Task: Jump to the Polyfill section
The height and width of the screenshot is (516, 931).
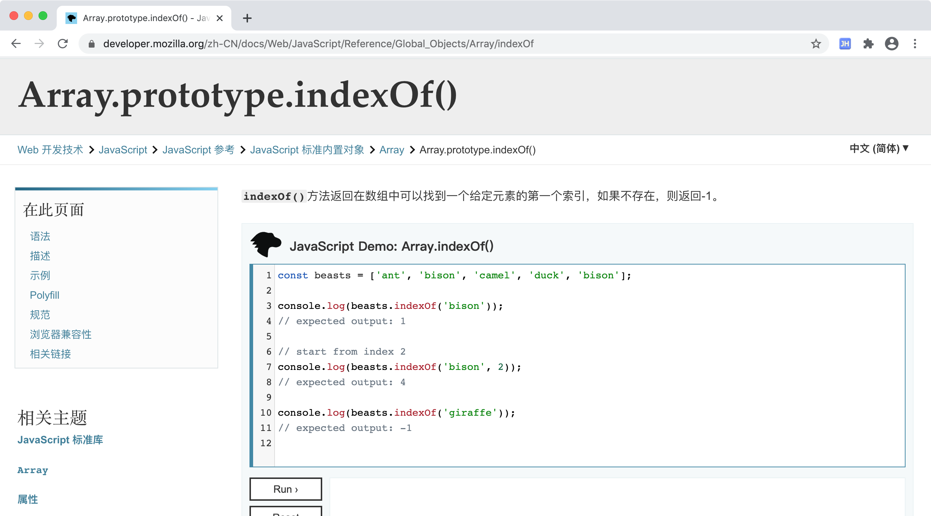Action: pyautogui.click(x=44, y=295)
